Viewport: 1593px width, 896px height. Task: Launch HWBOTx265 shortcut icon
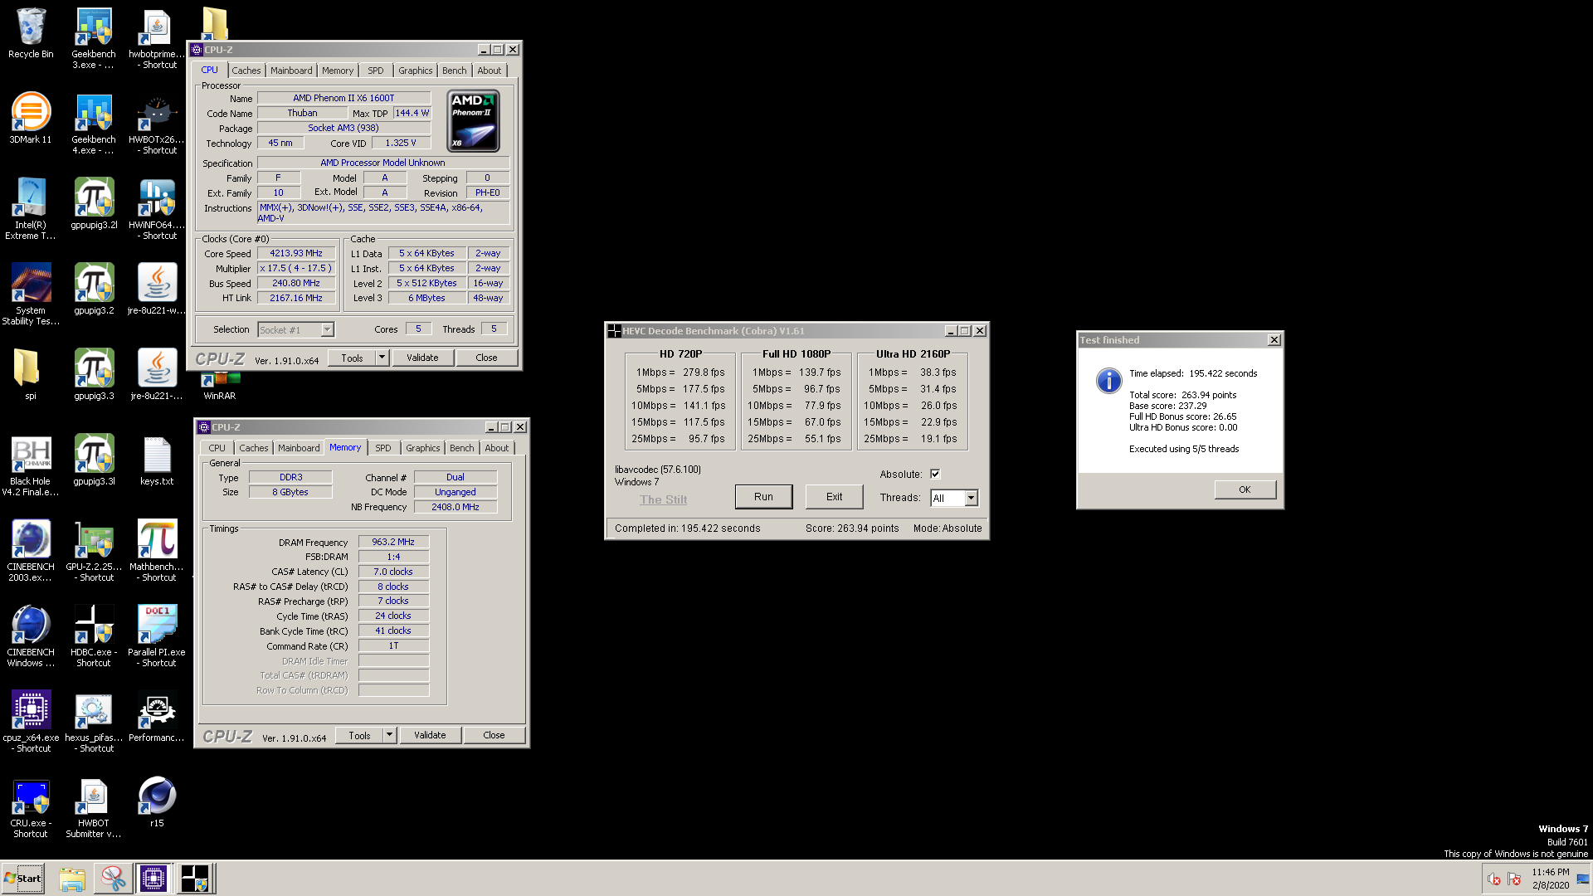tap(157, 124)
